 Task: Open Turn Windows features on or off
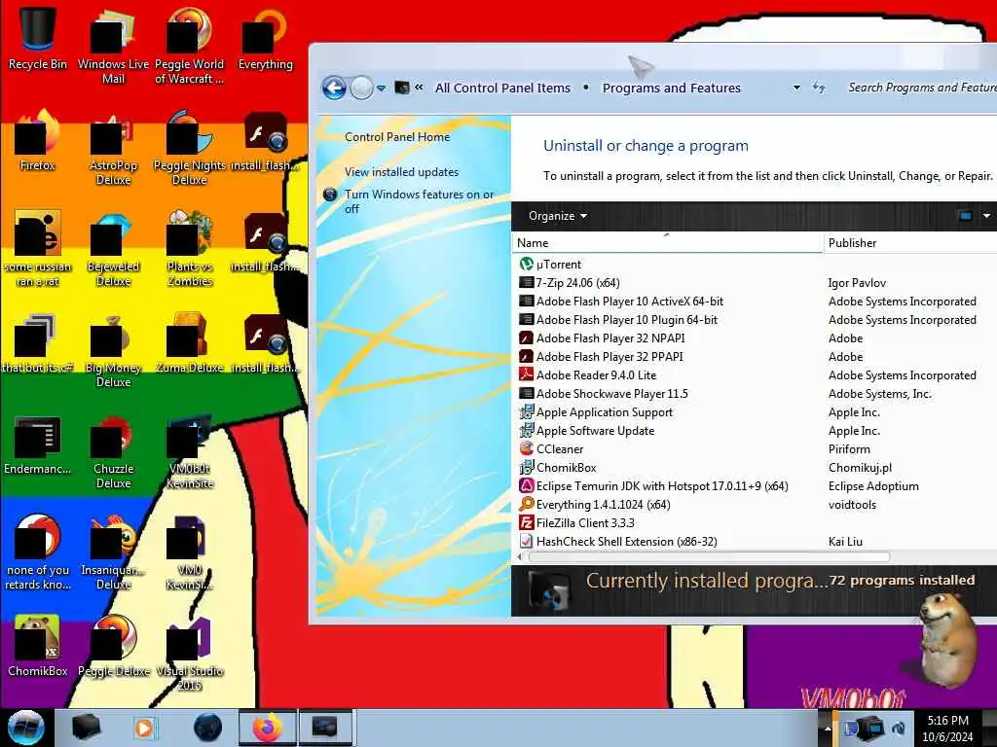pyautogui.click(x=419, y=201)
